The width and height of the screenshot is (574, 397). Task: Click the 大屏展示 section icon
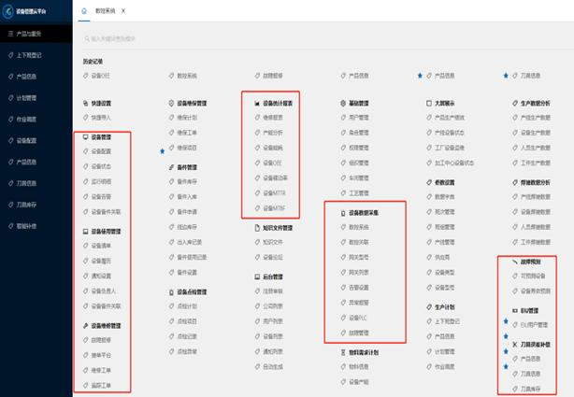(x=427, y=104)
